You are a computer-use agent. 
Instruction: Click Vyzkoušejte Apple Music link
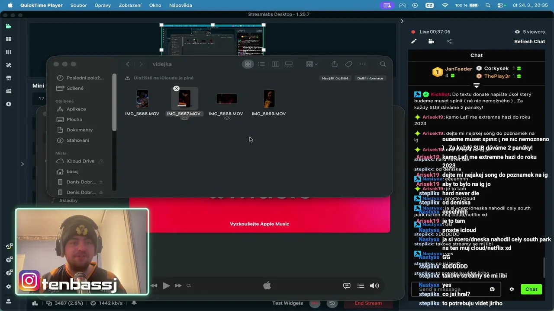pyautogui.click(x=260, y=224)
